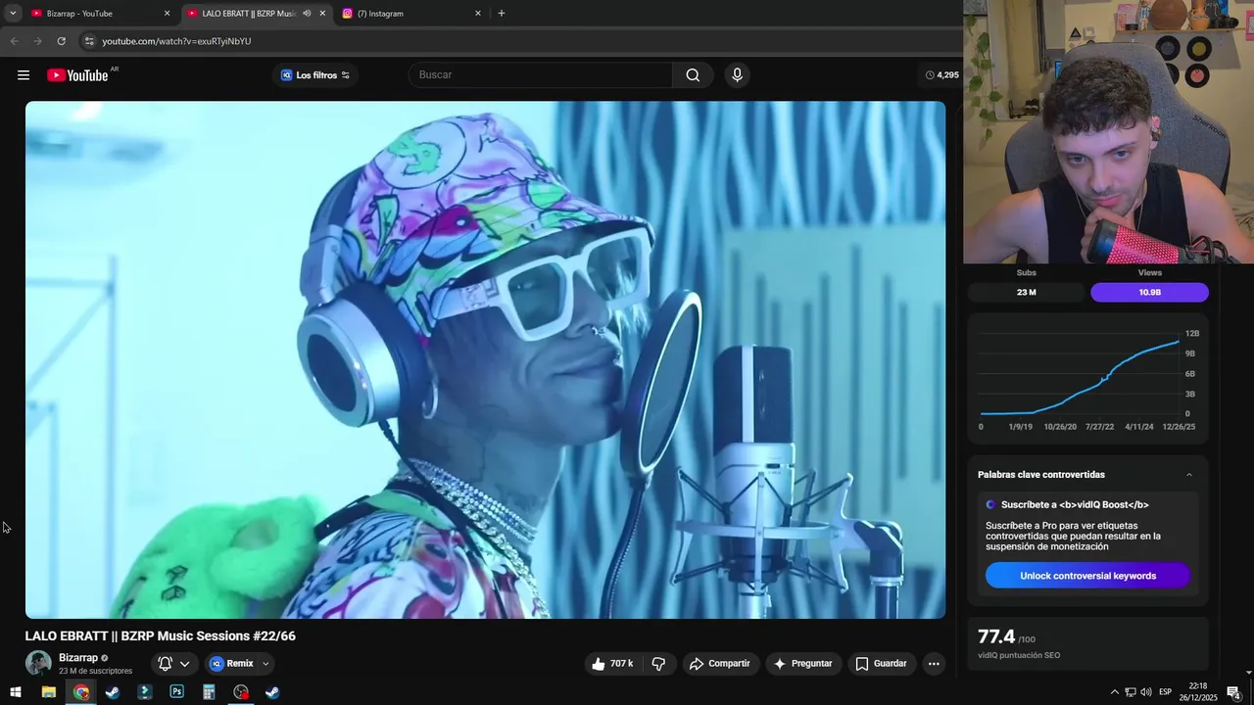This screenshot has height=705, width=1254.
Task: Start voice search with microphone icon
Action: [737, 75]
